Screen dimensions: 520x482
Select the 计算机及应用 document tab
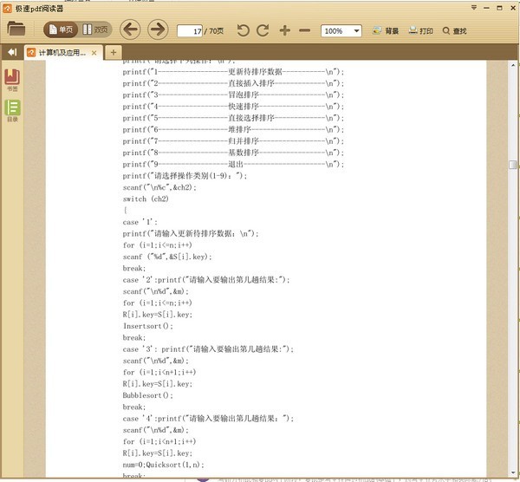(x=59, y=53)
